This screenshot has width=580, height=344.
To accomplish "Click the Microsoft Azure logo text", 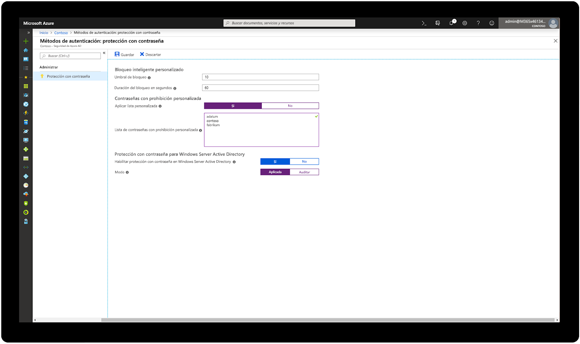I will (39, 23).
